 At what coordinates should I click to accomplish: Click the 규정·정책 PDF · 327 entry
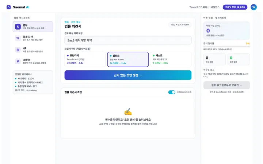click(x=26, y=86)
